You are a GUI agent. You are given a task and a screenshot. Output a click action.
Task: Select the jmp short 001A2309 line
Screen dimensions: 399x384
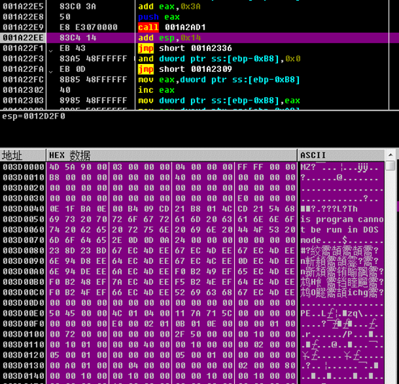185,69
